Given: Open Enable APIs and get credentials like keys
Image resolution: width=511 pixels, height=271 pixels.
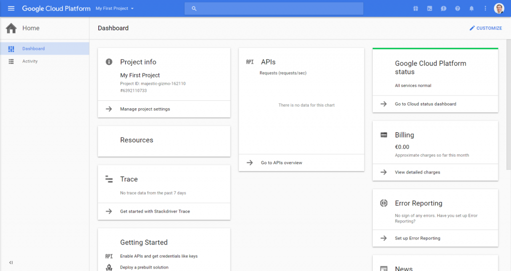Looking at the screenshot, I should point(159,257).
